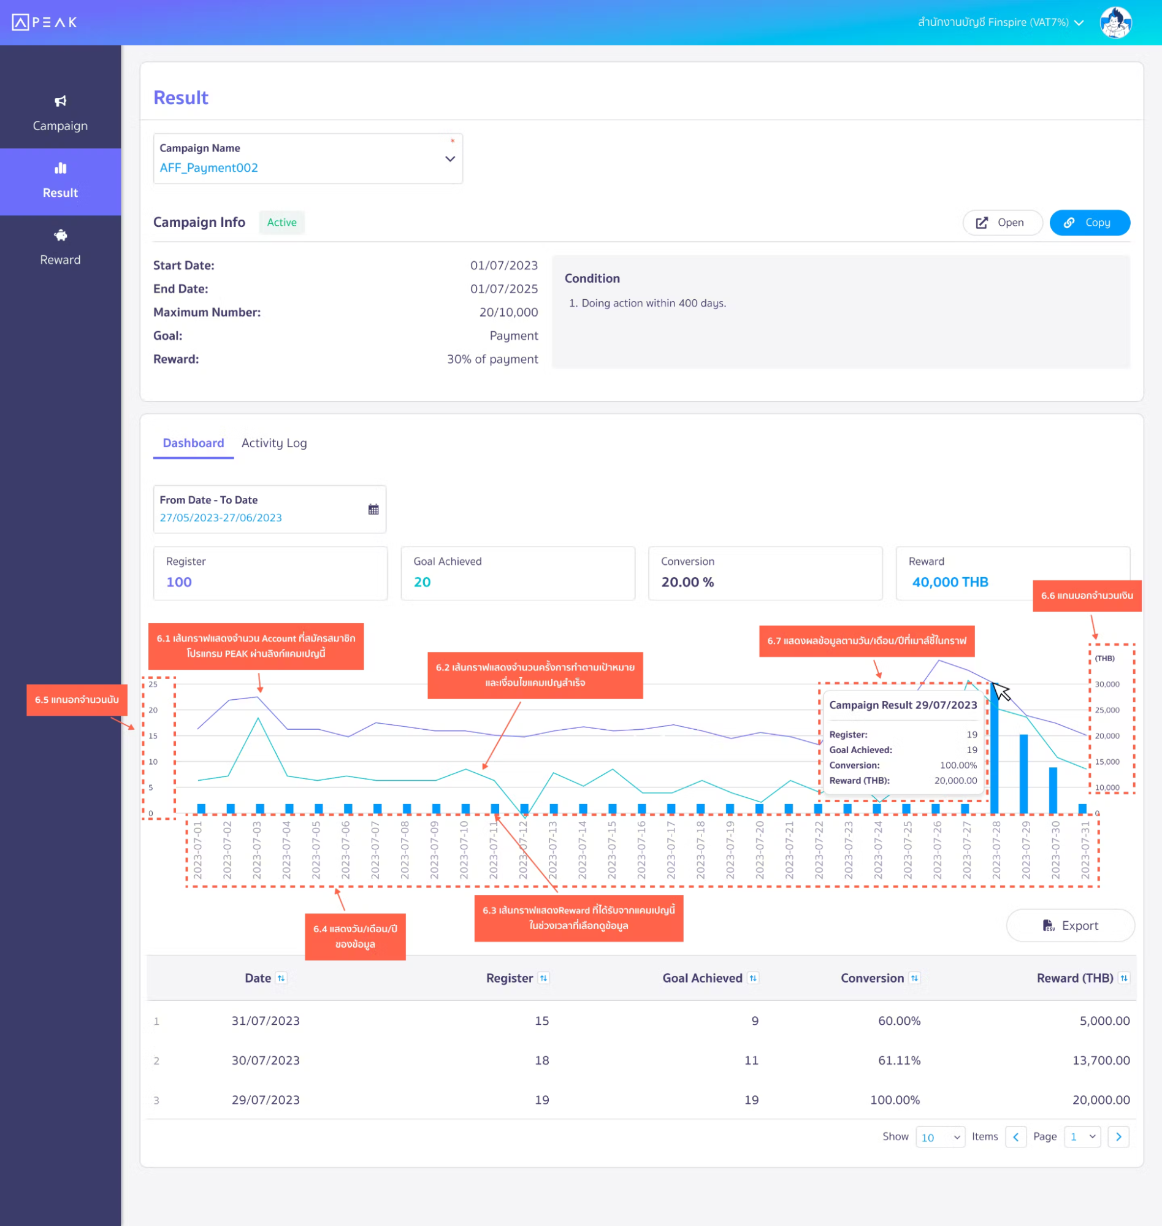Click the Copy link button

coord(1090,223)
